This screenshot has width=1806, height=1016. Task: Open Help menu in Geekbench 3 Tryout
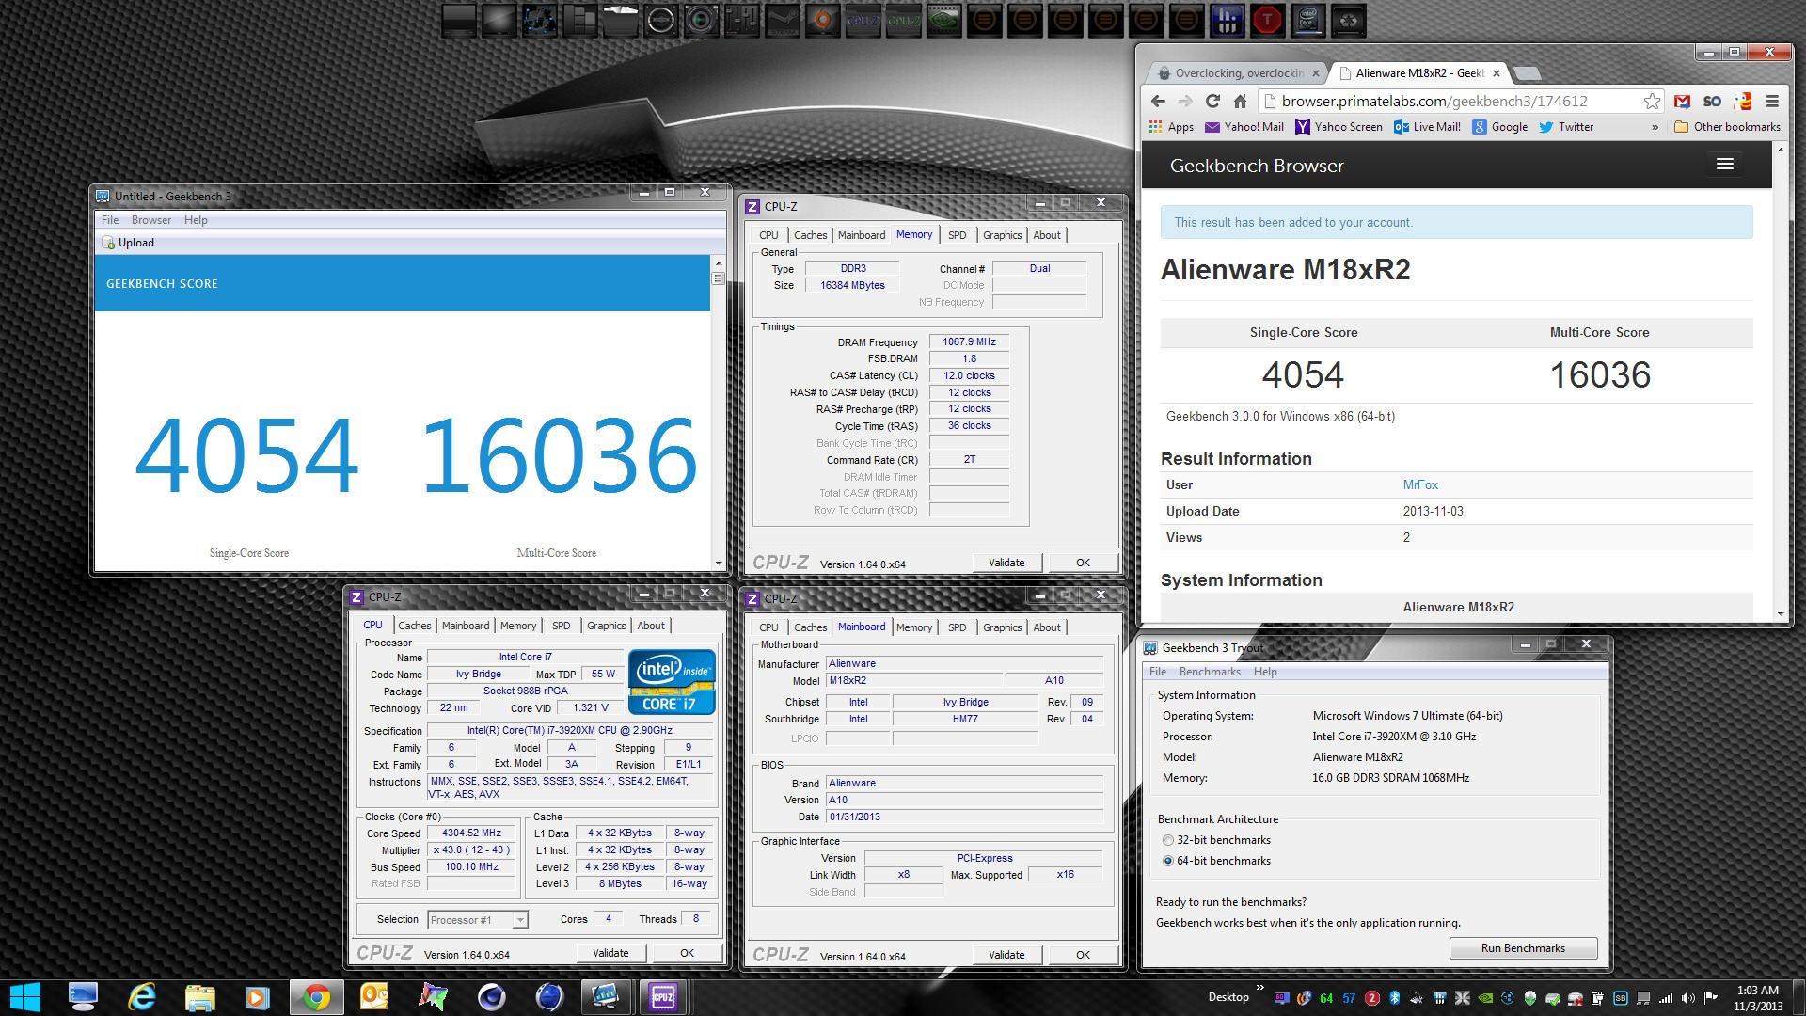1265,672
